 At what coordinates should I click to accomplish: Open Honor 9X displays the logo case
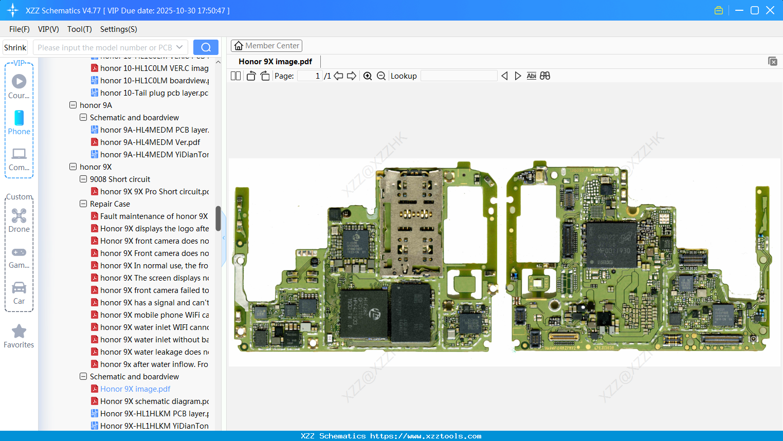150,229
